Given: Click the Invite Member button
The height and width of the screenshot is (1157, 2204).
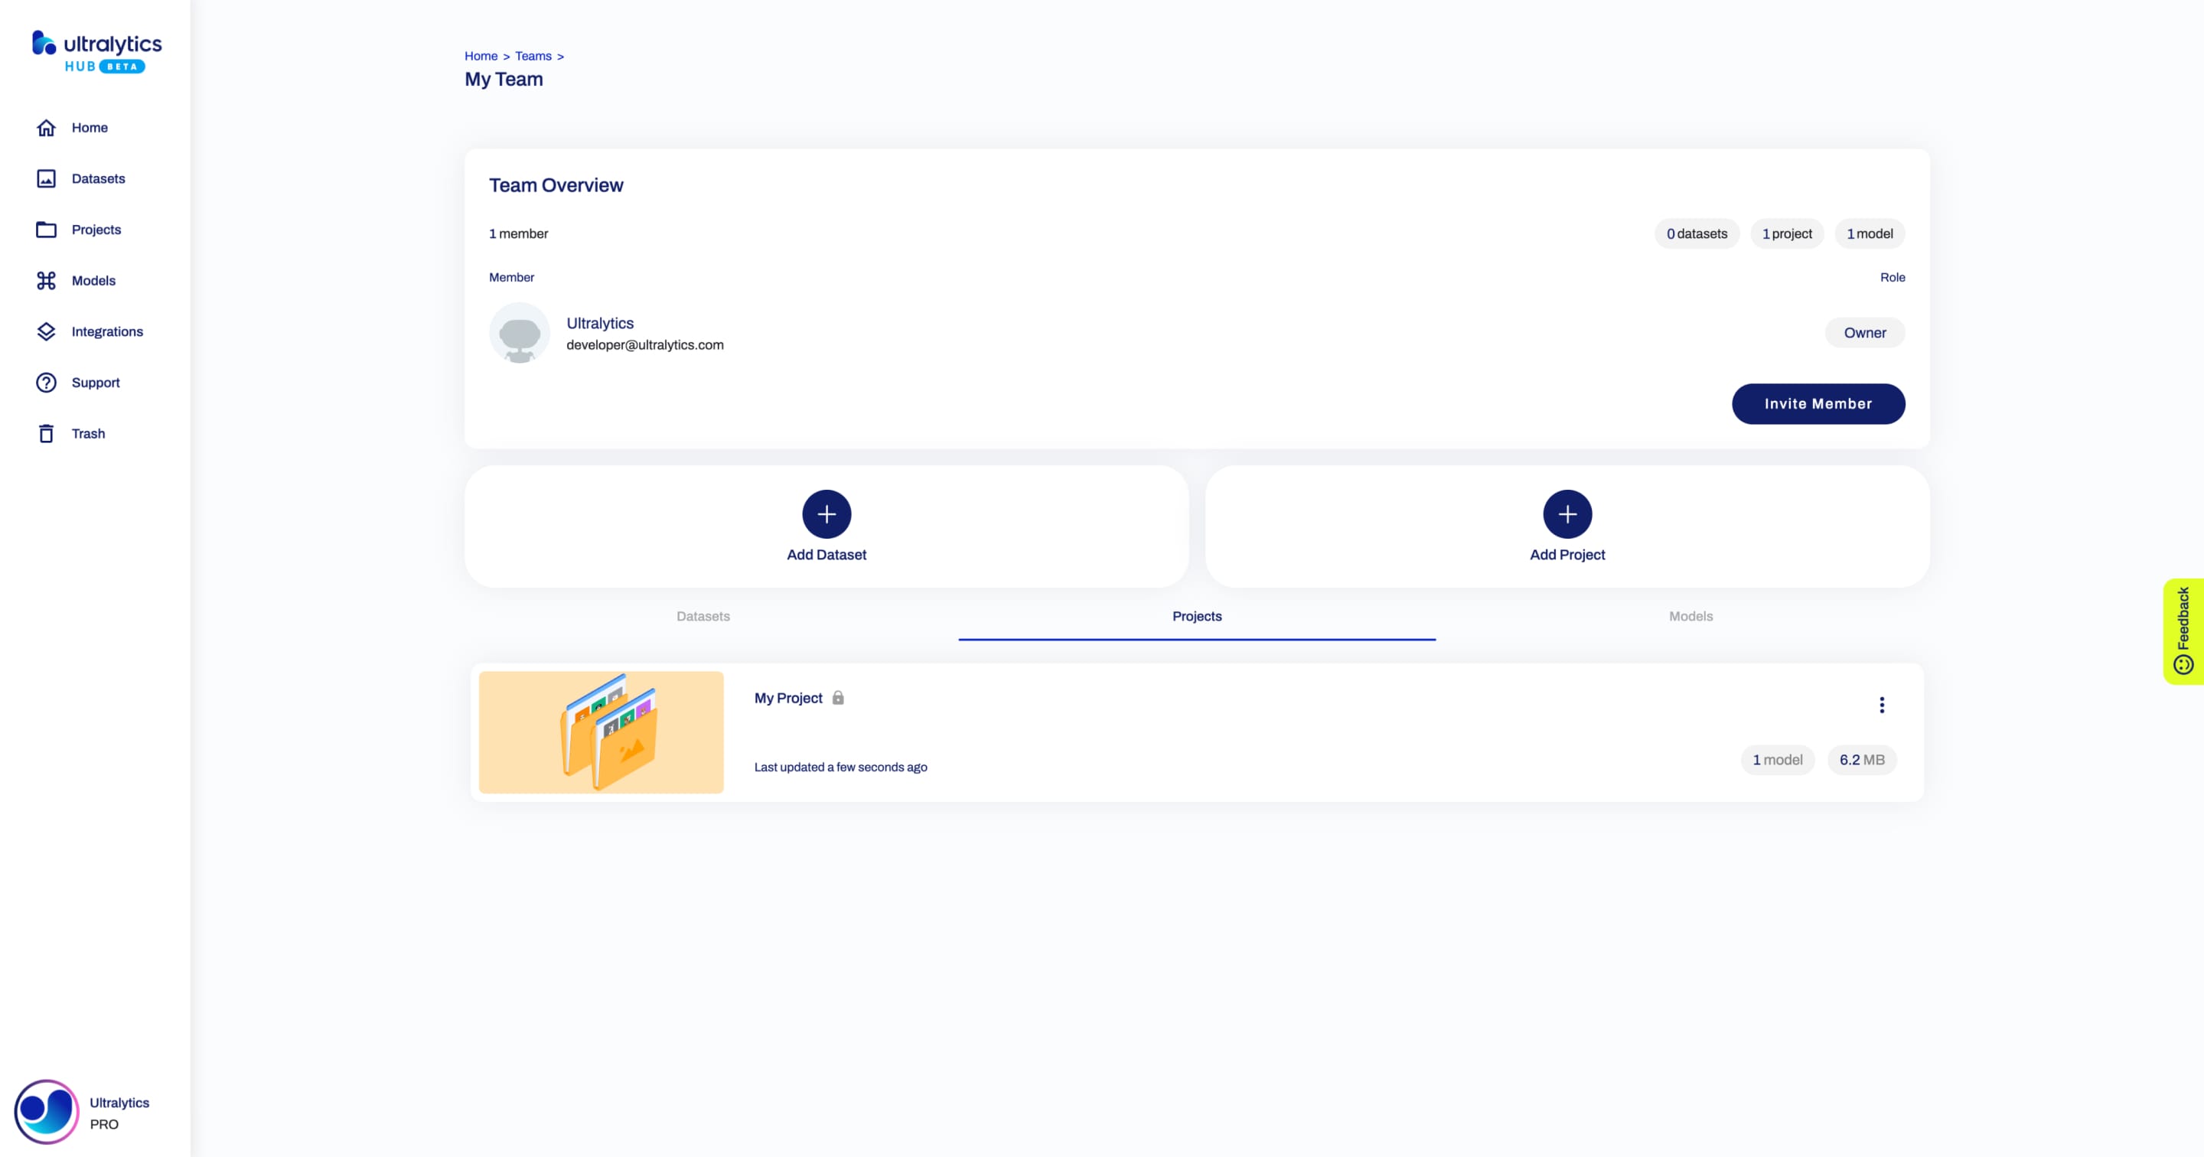Looking at the screenshot, I should point(1819,403).
